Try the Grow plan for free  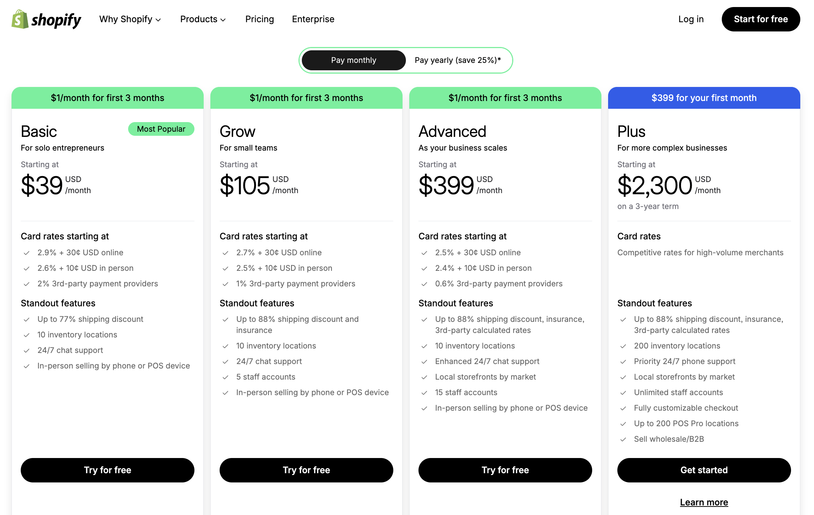click(x=306, y=470)
